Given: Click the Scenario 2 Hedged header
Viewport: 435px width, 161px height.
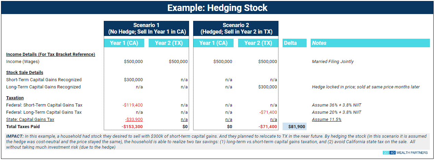Looking at the screenshot, I should 236,28.
